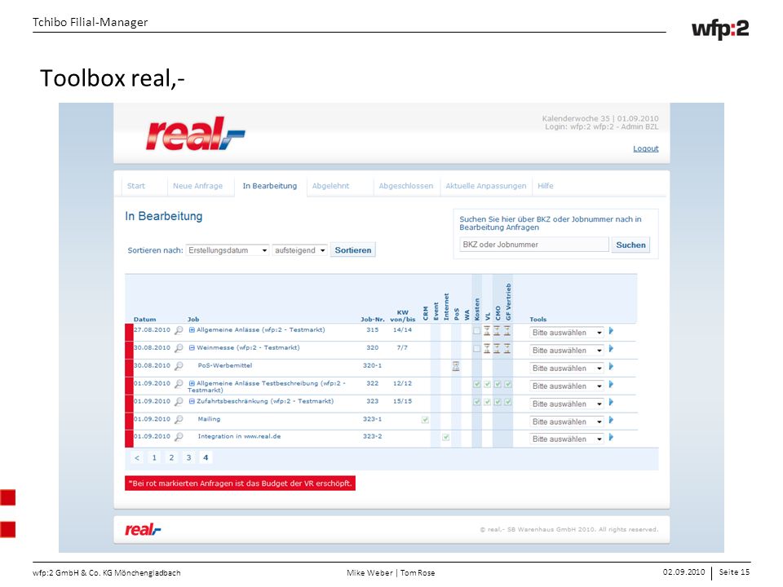Click the Logout link
The image size is (783, 587).
(x=646, y=148)
